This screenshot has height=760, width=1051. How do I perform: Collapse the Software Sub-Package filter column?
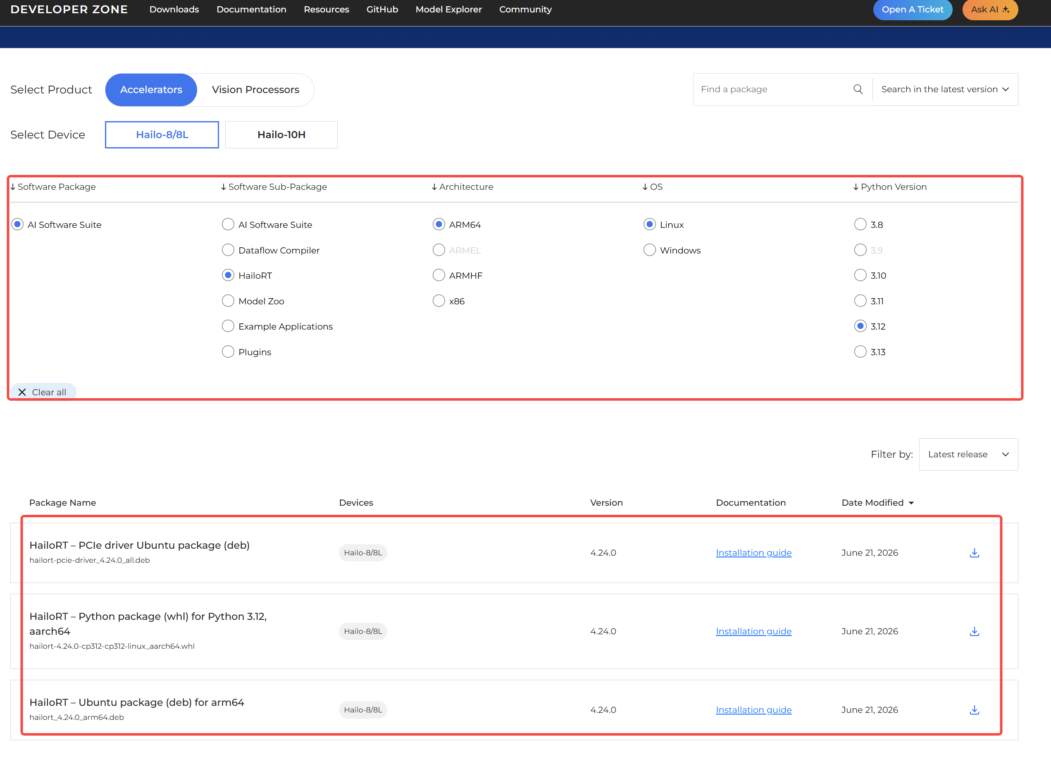click(274, 187)
